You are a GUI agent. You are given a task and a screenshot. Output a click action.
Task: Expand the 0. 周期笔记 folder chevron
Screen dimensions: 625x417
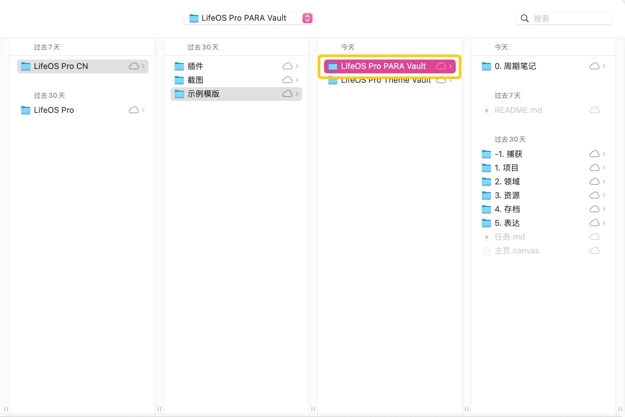click(x=604, y=66)
